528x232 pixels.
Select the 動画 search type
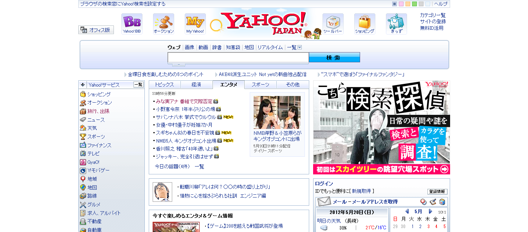pos(203,47)
